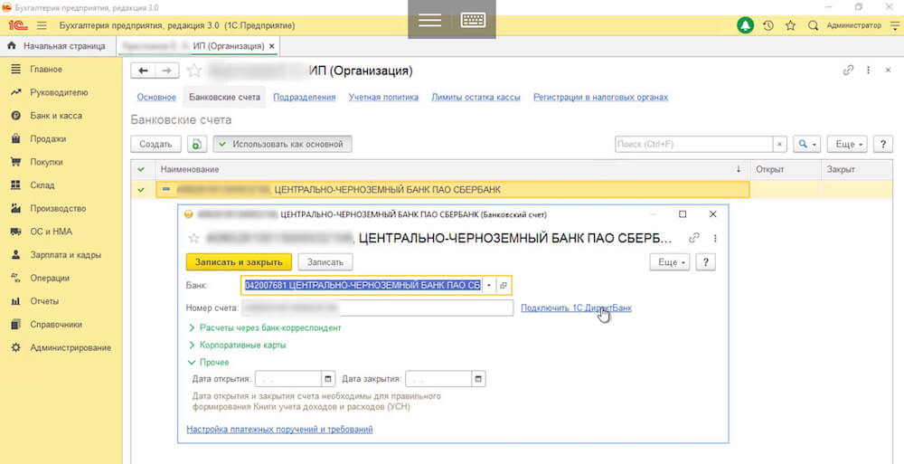Open the notifications bell icon
The width and height of the screenshot is (904, 464).
pyautogui.click(x=746, y=26)
